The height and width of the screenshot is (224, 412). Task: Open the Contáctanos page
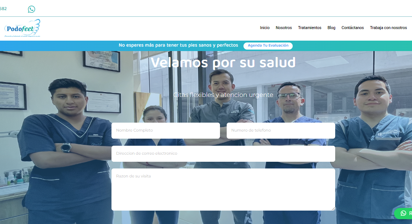(352, 28)
